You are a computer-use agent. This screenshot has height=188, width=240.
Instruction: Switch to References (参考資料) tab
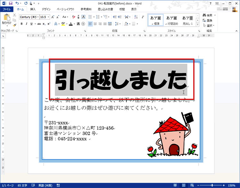(x=86, y=9)
